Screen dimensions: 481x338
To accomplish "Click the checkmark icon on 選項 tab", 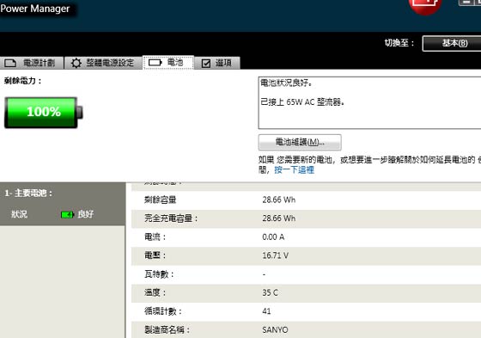I will (206, 64).
